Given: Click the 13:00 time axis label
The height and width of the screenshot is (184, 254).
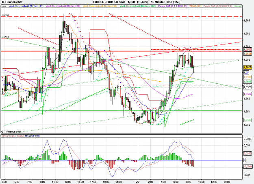Looking at the screenshot, I should coord(68,182).
